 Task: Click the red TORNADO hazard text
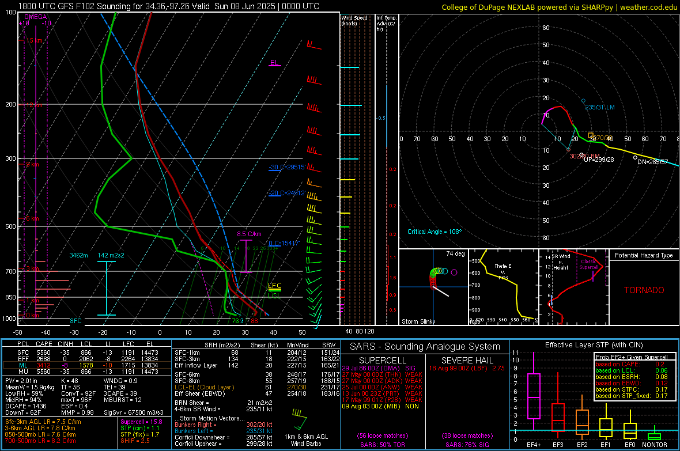644,290
